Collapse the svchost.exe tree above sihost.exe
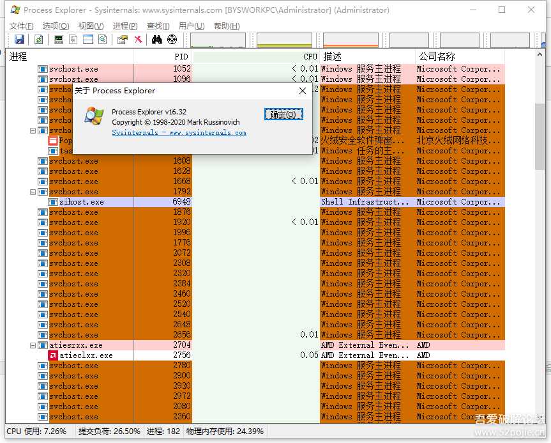Screen dimensions: 551x443 (33, 192)
